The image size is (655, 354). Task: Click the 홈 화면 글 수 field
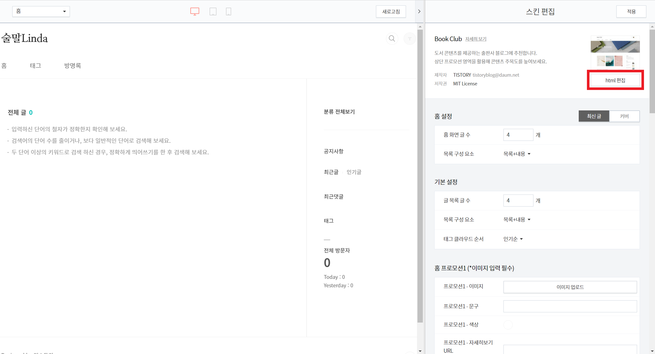518,135
